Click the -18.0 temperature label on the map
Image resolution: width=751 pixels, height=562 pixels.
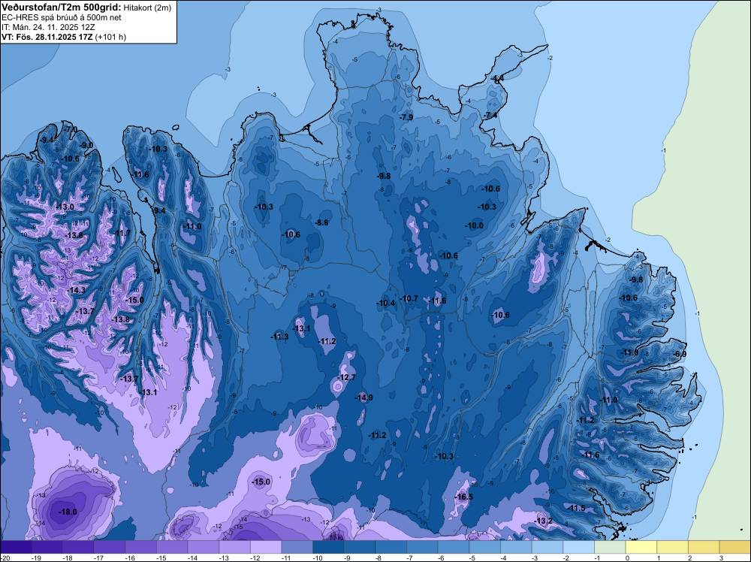click(x=68, y=512)
